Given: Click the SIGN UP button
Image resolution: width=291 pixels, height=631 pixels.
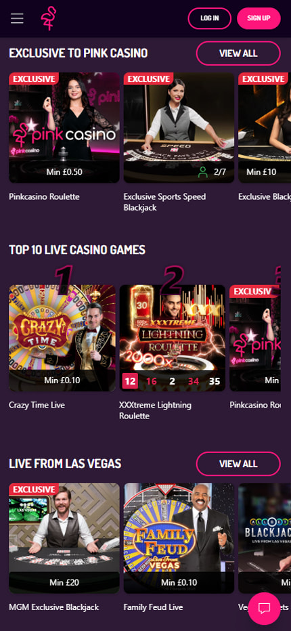Looking at the screenshot, I should pos(259,18).
